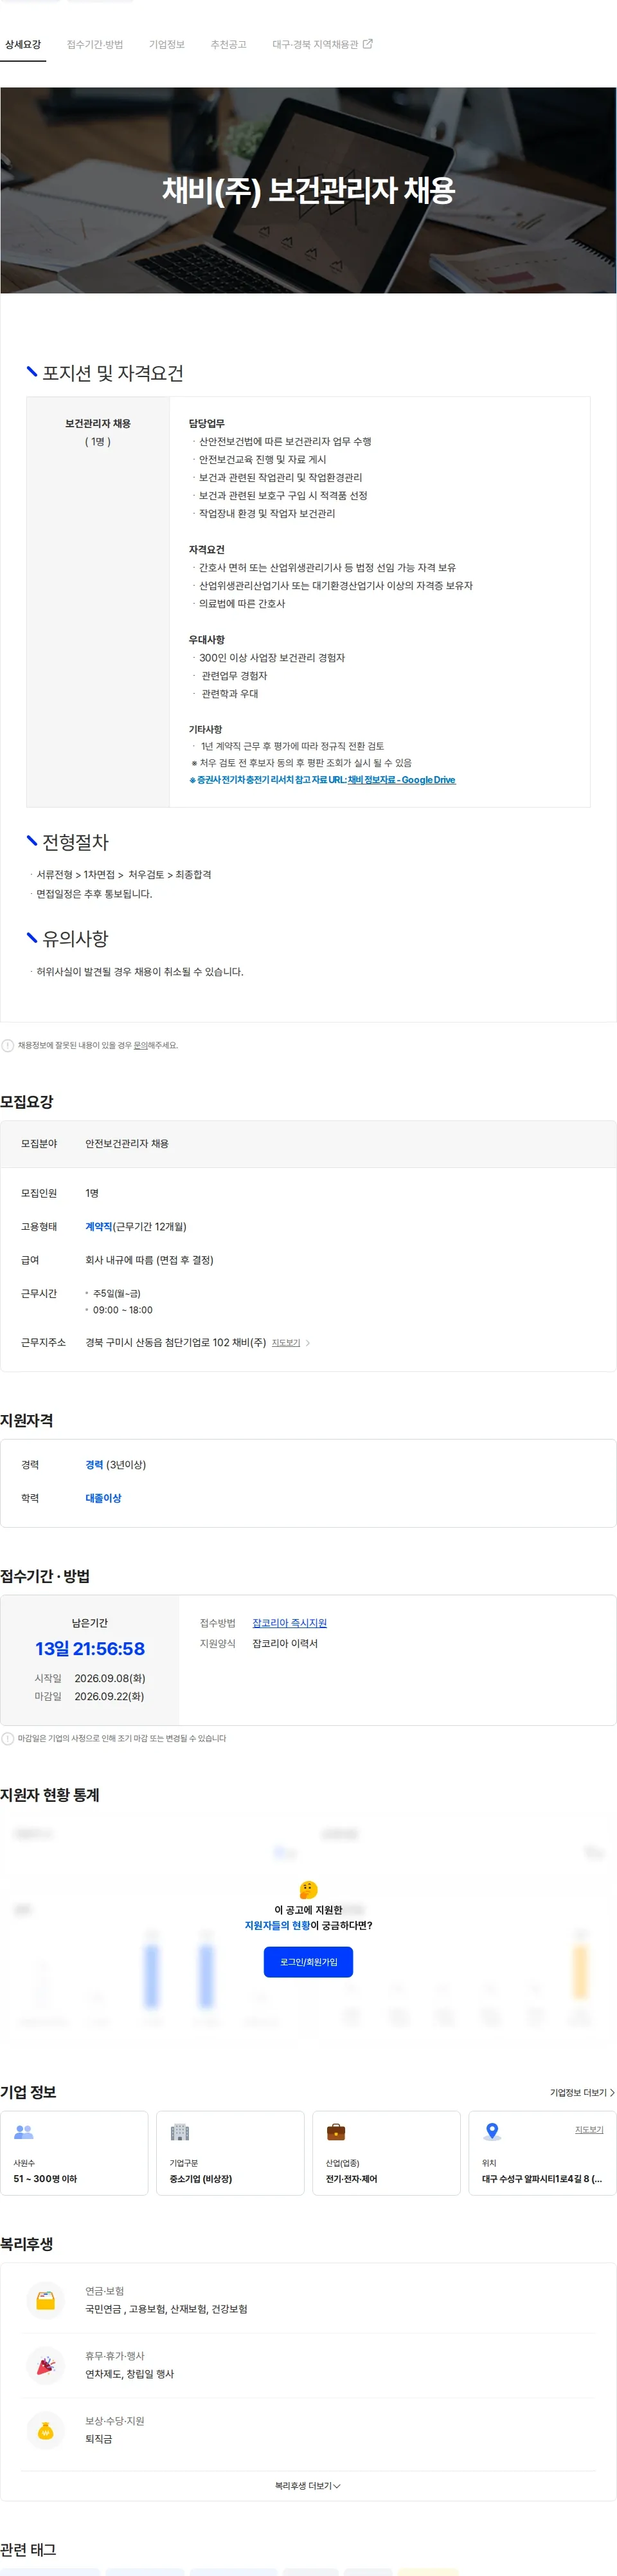Image resolution: width=617 pixels, height=2576 pixels.
Task: Click 국민연금, 고용보험 insurance text
Action: pyautogui.click(x=166, y=2309)
